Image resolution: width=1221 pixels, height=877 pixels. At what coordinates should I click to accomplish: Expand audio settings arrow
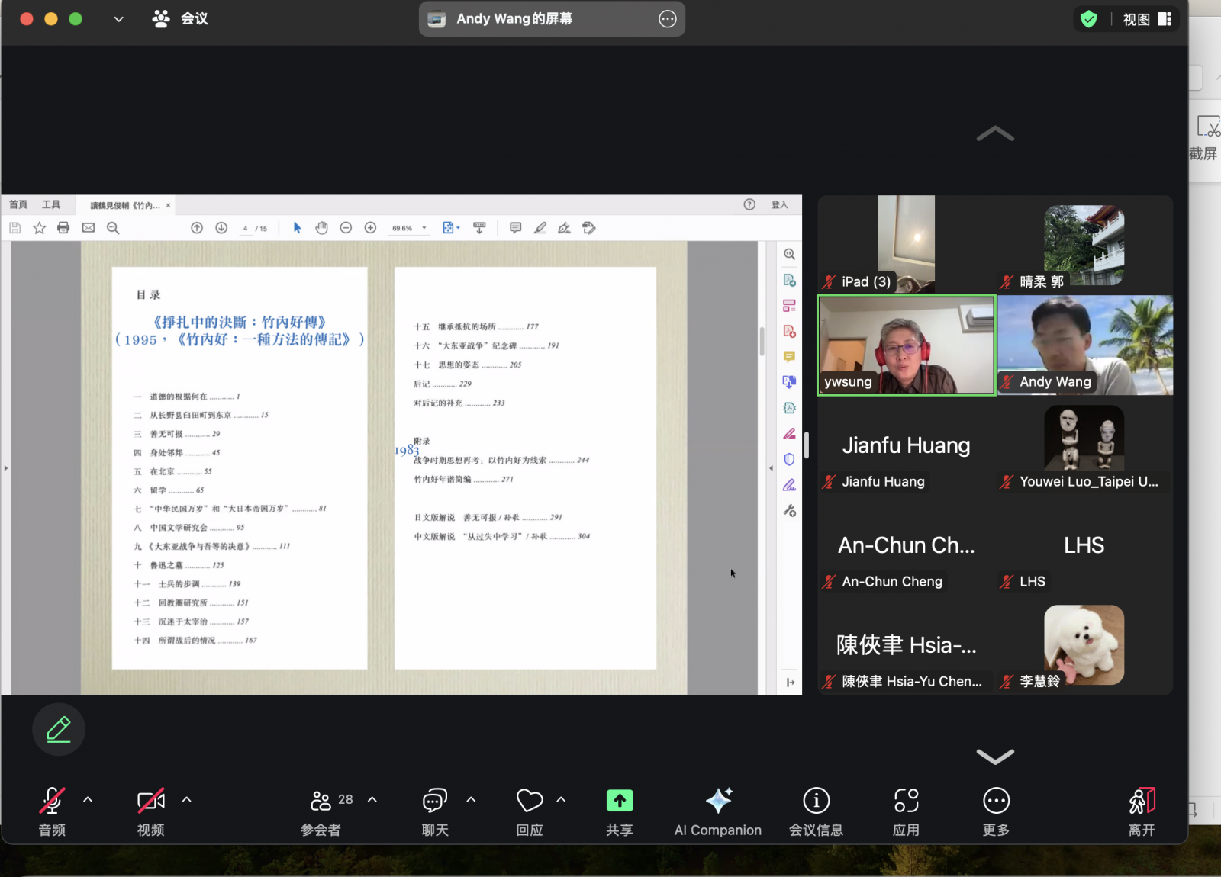tap(88, 799)
